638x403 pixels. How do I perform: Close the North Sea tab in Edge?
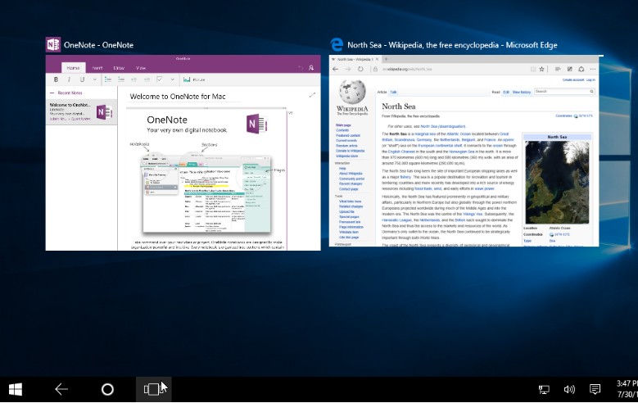click(377, 60)
